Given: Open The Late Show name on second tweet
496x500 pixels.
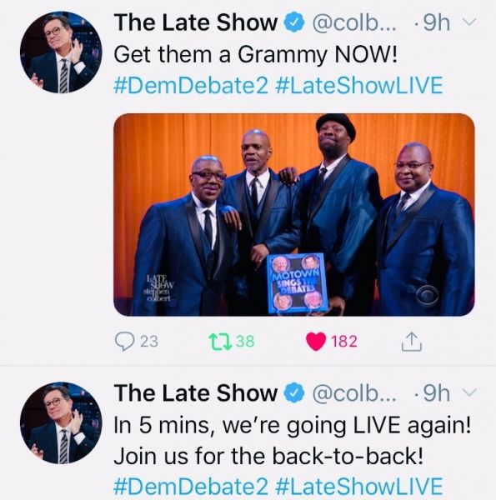Looking at the screenshot, I should (196, 392).
